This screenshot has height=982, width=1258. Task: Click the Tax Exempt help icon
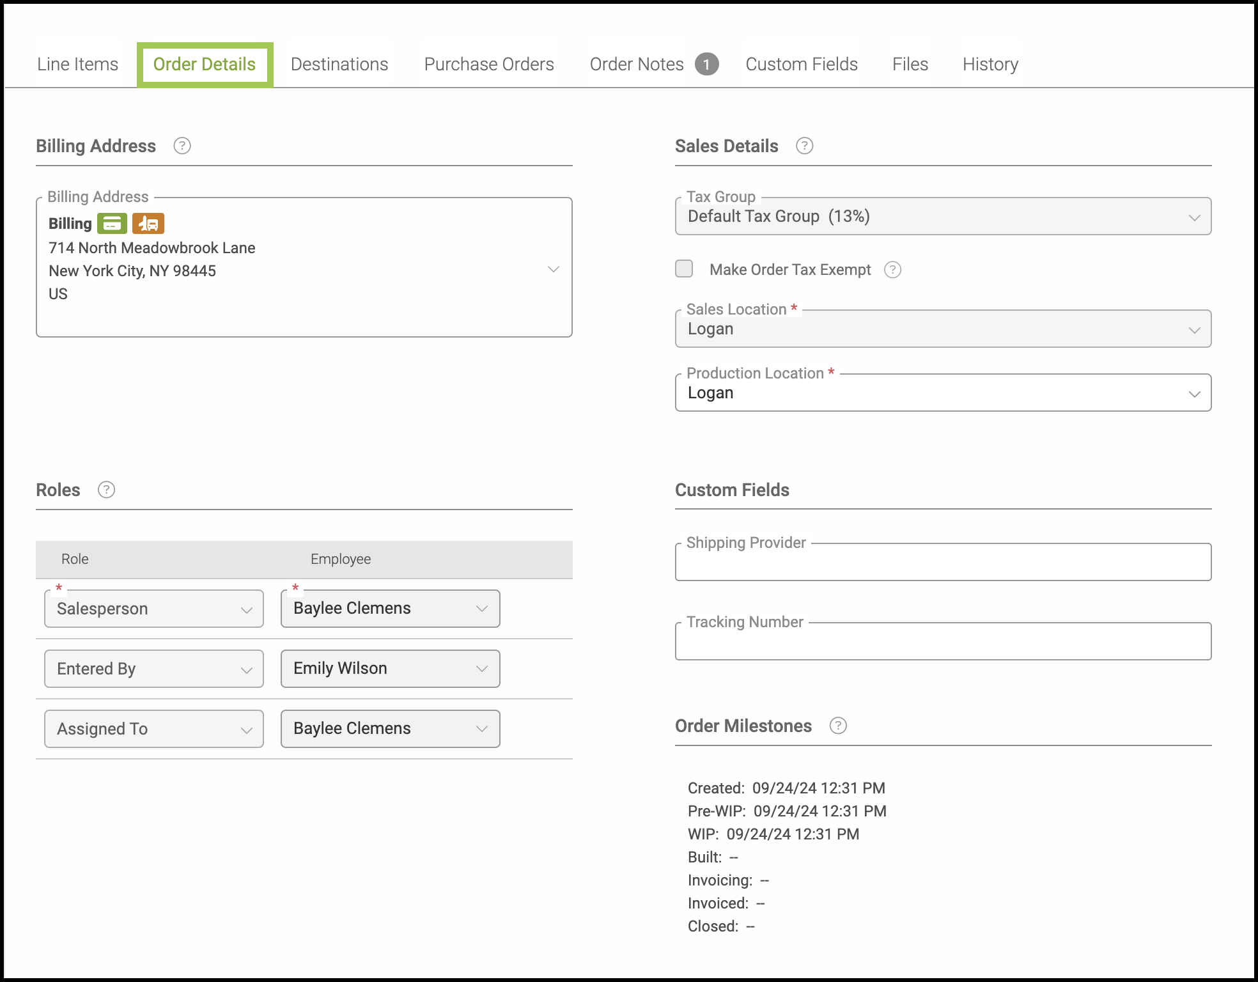(892, 270)
